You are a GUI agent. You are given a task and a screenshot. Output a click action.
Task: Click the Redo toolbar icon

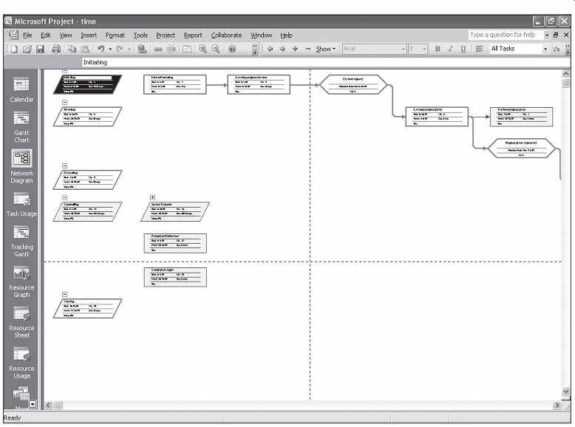click(x=120, y=49)
